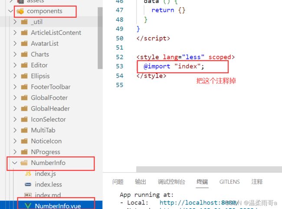
Task: Expand the NoticeIcon folder chevron
Action: (x=15, y=141)
